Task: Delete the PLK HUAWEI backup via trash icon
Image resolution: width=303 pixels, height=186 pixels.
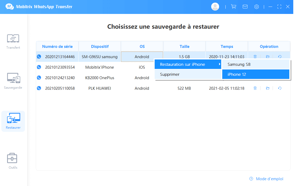Action: pos(255,88)
